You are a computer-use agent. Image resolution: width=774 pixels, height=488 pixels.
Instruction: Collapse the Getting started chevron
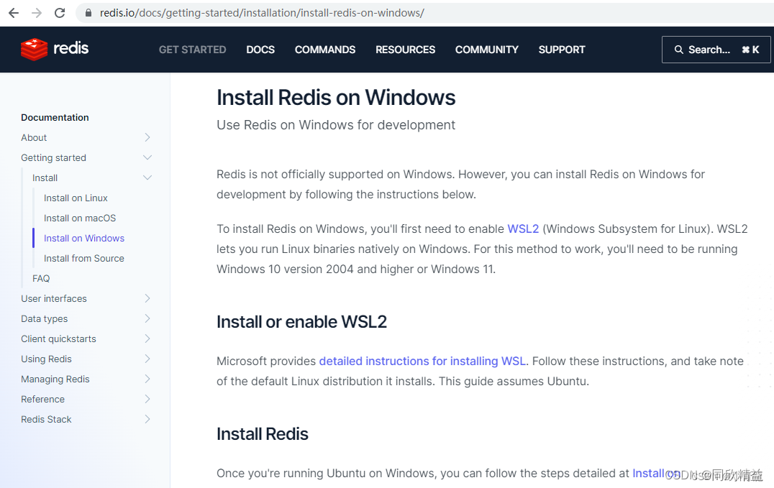pos(147,158)
